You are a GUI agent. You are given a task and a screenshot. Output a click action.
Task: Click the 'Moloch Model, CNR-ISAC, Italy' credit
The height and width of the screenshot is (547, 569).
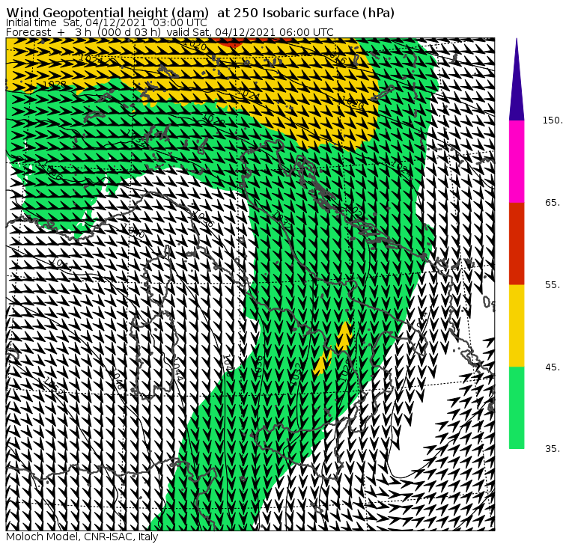pos(82,537)
